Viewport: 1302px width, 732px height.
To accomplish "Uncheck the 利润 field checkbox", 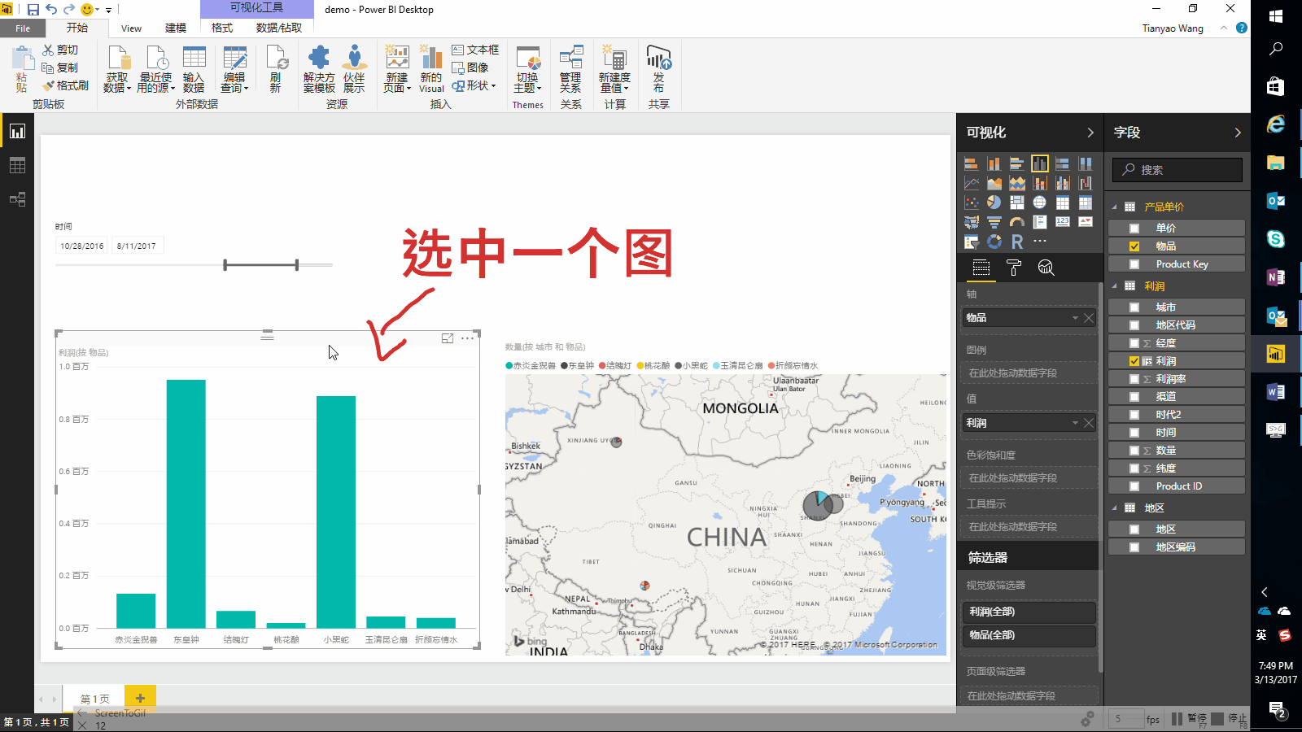I will pos(1134,361).
